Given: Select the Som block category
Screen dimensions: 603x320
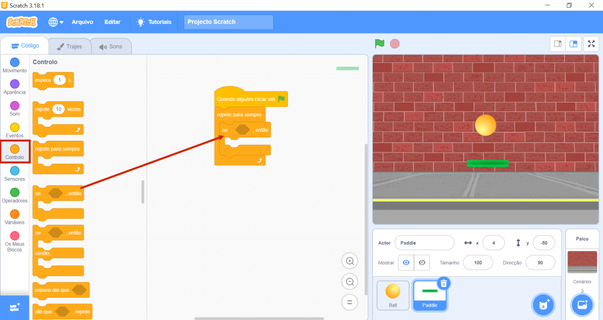Looking at the screenshot, I should tap(15, 108).
